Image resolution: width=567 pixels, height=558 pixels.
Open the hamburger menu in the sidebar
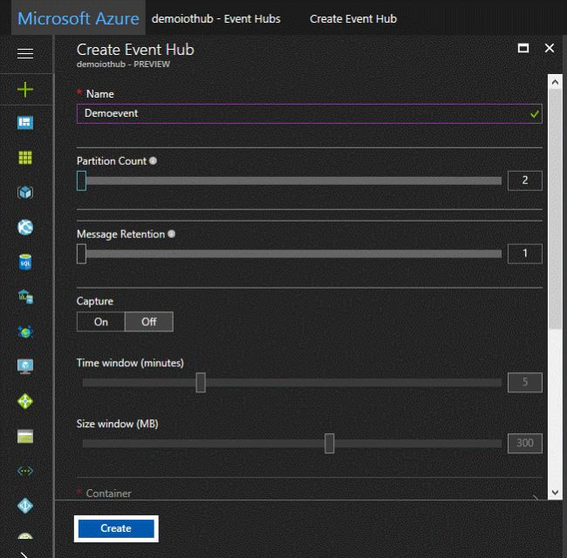pos(25,54)
